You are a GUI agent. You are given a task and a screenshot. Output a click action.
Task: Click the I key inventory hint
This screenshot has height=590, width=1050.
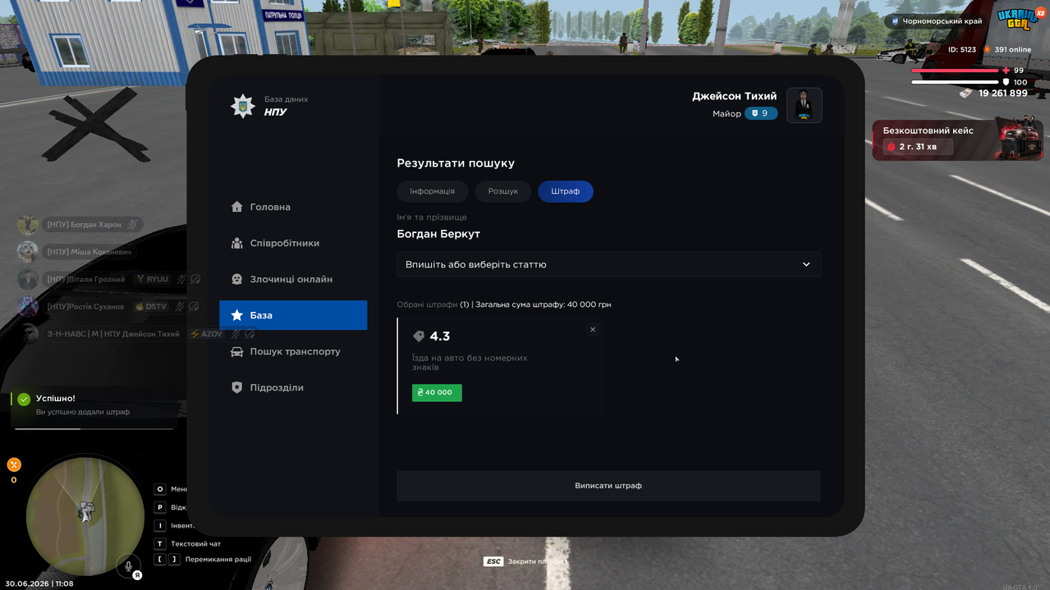point(160,525)
